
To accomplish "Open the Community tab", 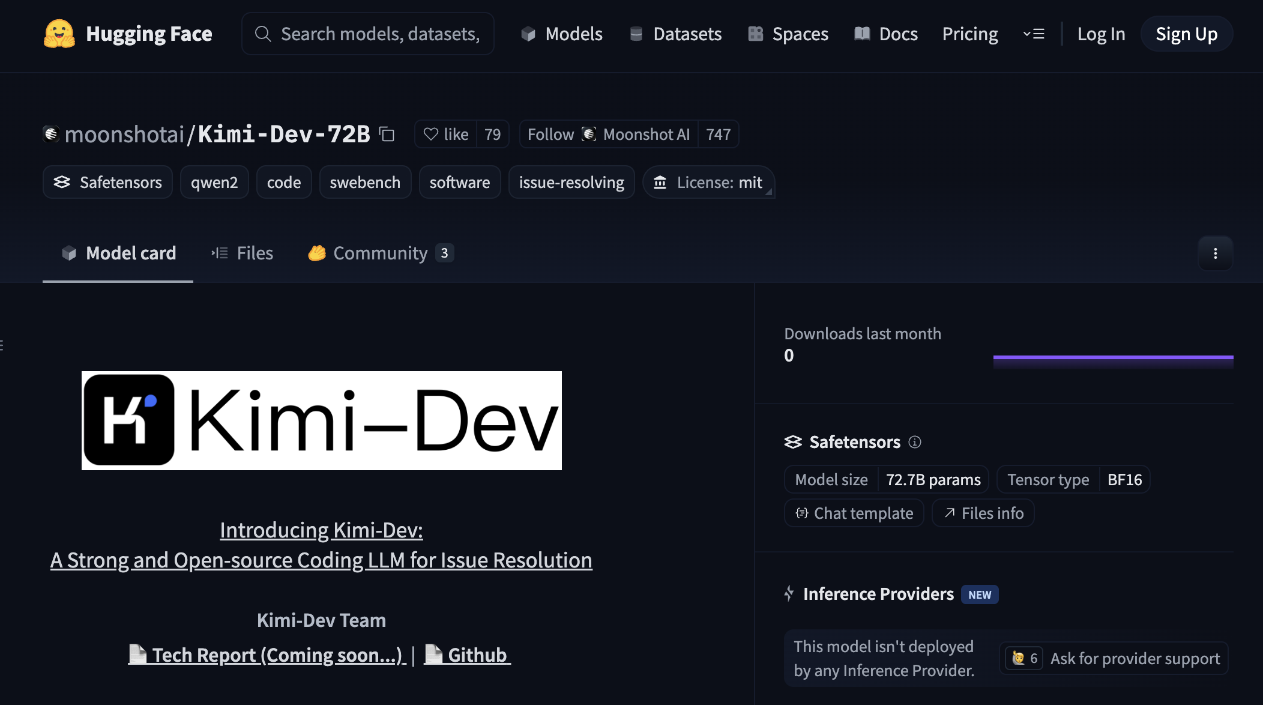I will 380,253.
